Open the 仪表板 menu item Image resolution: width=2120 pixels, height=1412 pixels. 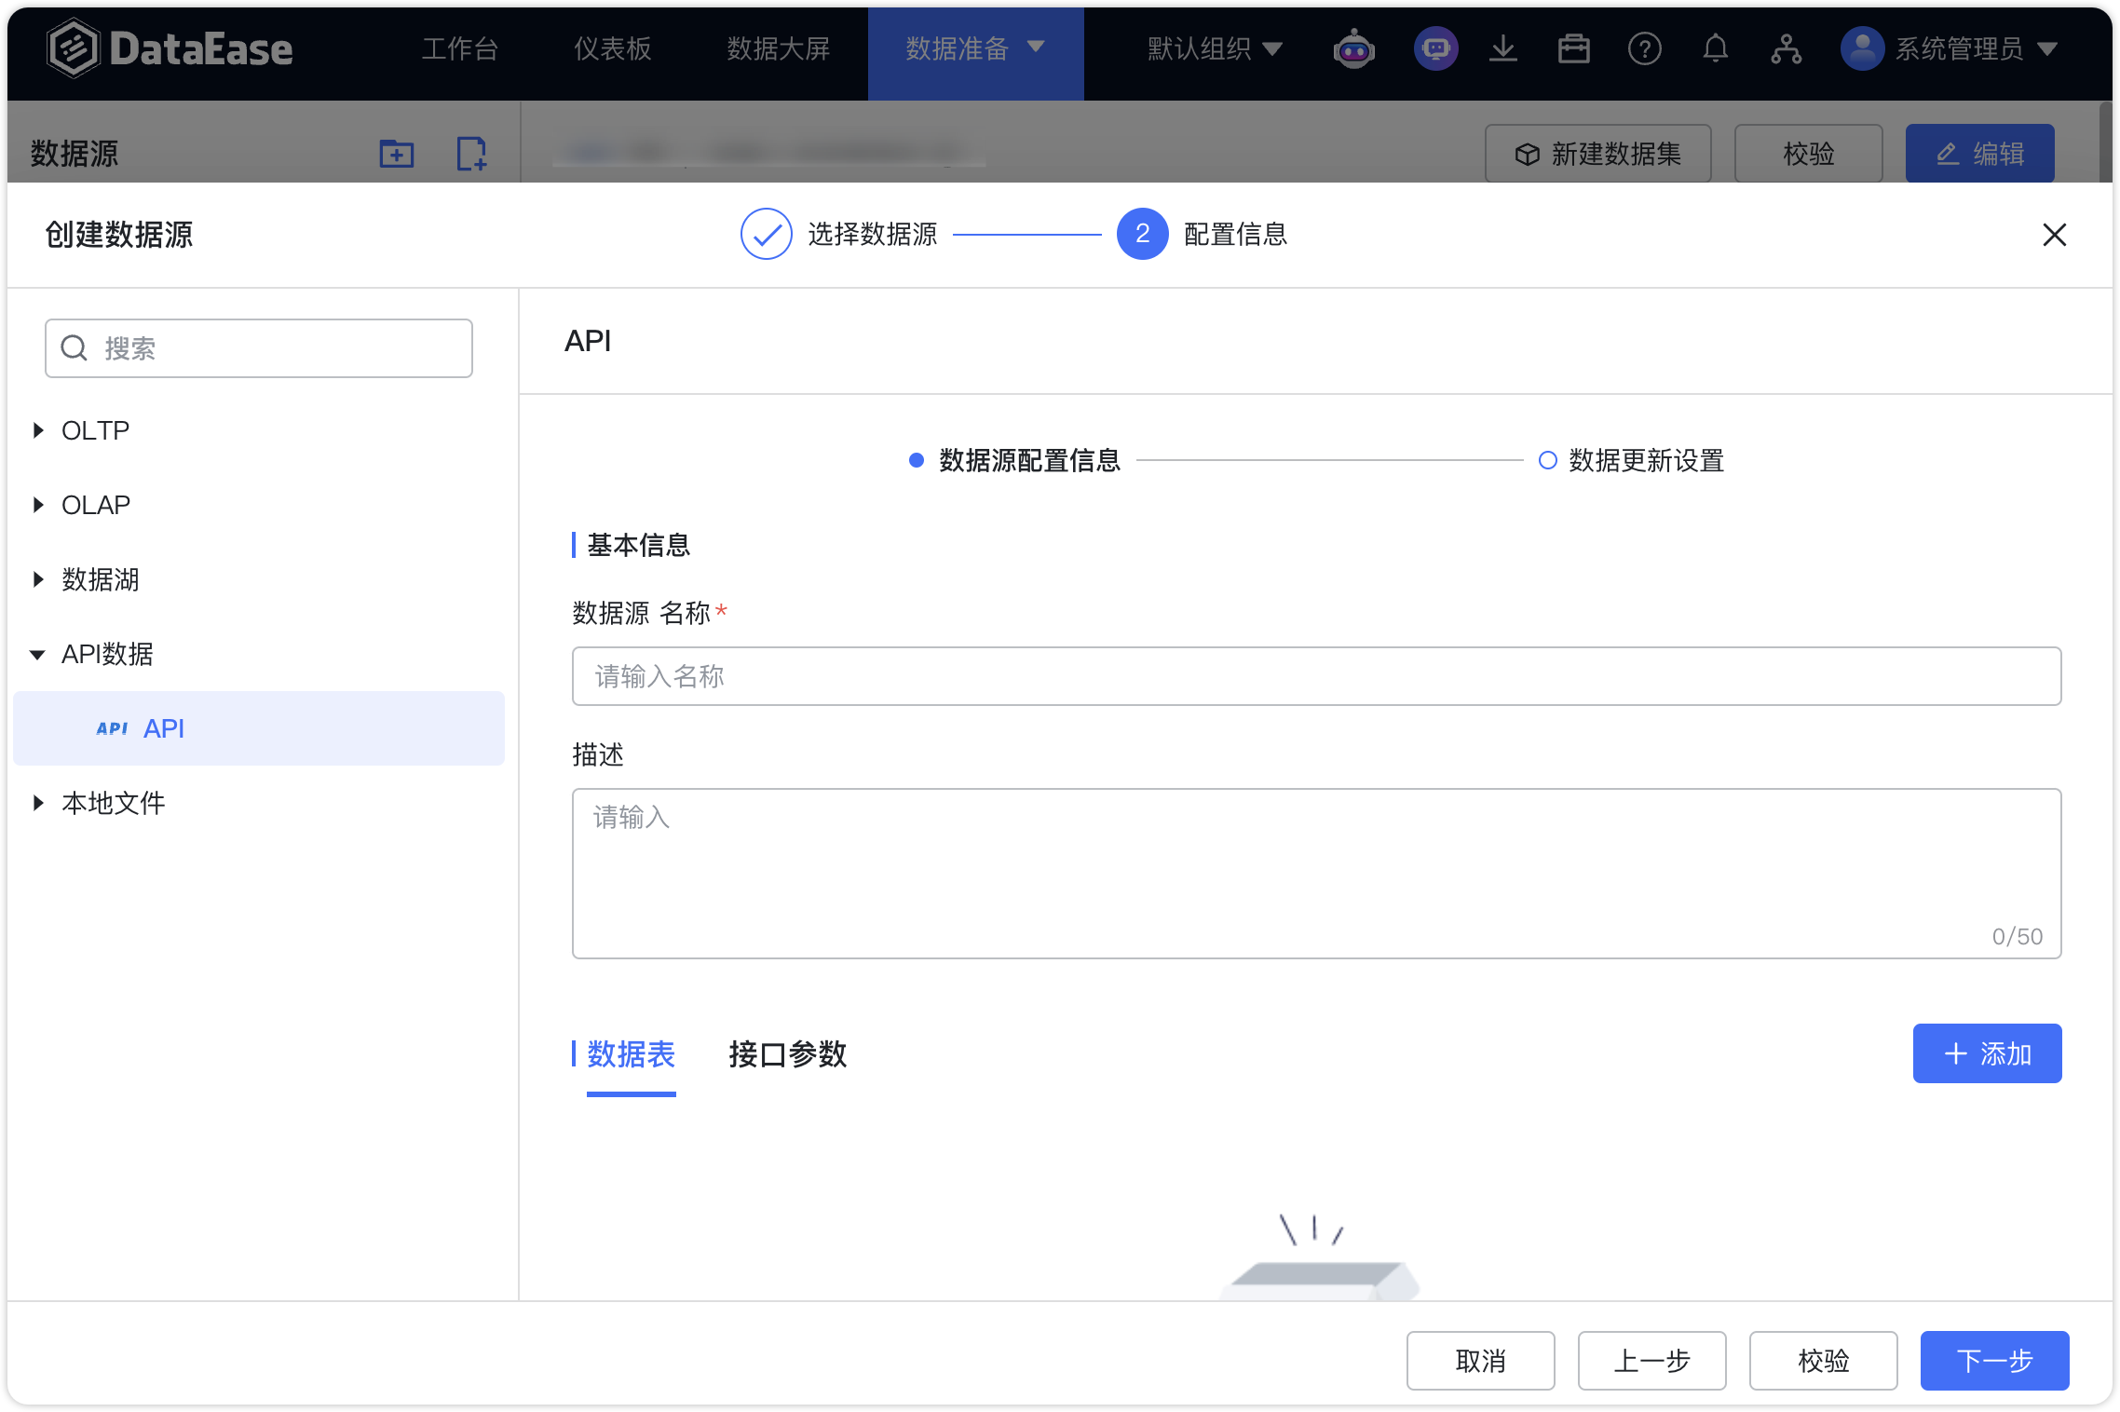pos(613,48)
